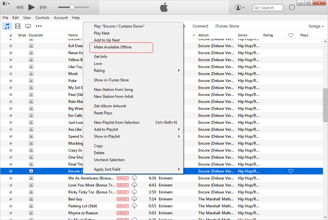Image resolution: width=328 pixels, height=220 pixels.
Task: Click the sort arrow before the Album column
Action: point(194,35)
